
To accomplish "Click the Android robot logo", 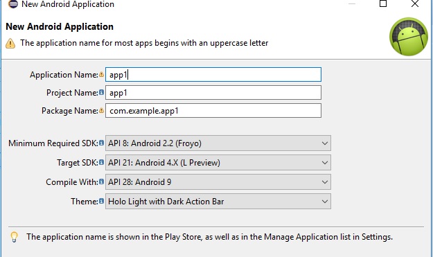I will coord(409,37).
